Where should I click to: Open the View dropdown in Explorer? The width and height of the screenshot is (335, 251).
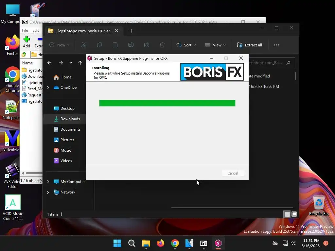(x=215, y=45)
